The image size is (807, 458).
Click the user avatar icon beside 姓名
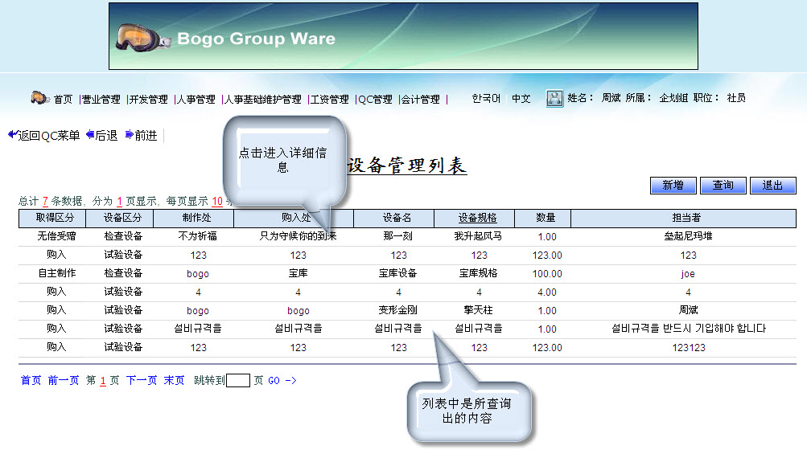(554, 98)
